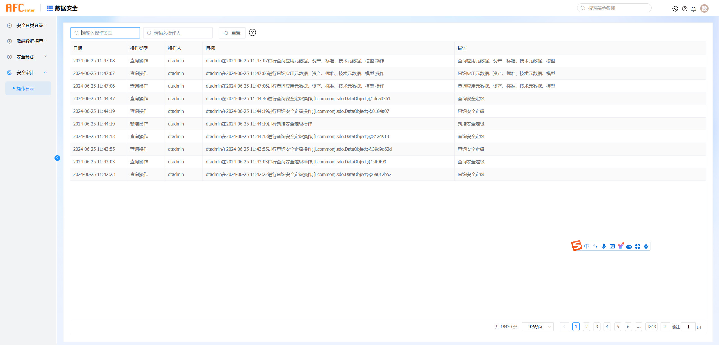Viewport: 719px width, 345px height.
Task: Open the notifications bell
Action: point(693,8)
